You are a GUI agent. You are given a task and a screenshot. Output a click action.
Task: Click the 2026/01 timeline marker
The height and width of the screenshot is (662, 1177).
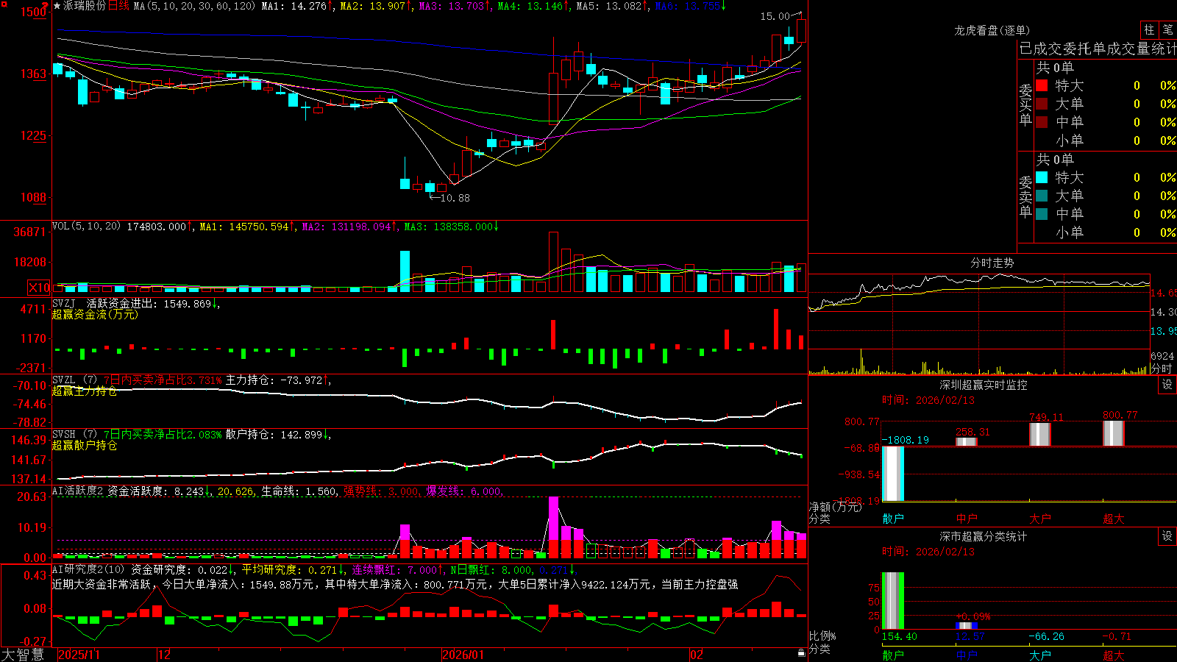tap(463, 655)
